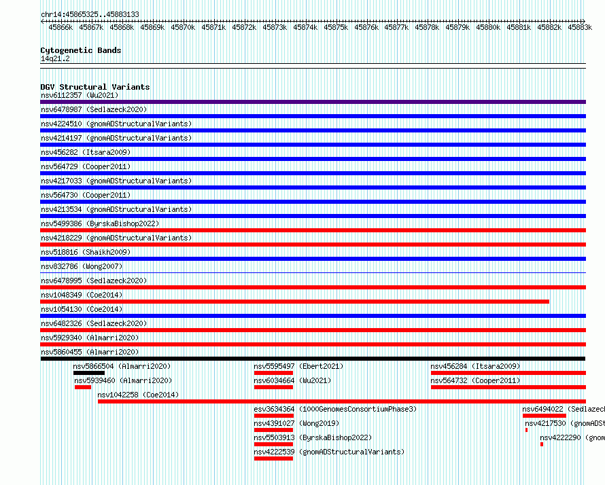
Task: Click the DGV Structural Variants track title
Action: pyautogui.click(x=95, y=87)
